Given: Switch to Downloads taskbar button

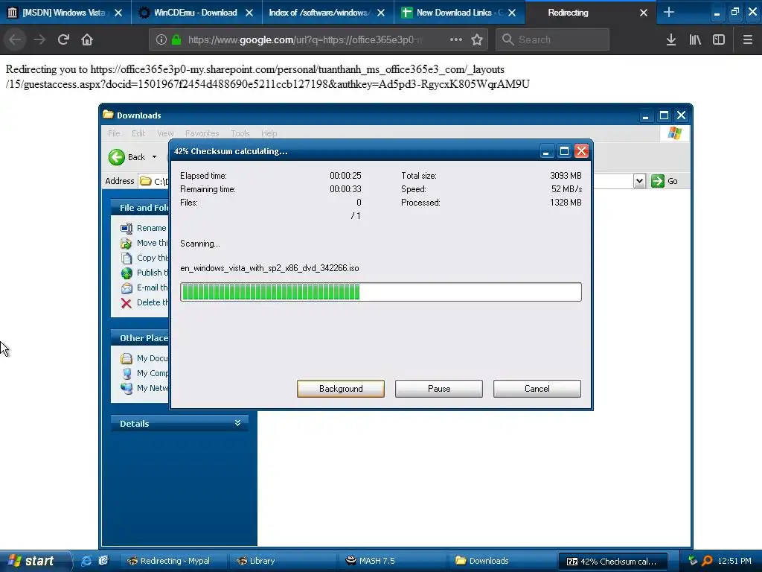Looking at the screenshot, I should [x=502, y=561].
